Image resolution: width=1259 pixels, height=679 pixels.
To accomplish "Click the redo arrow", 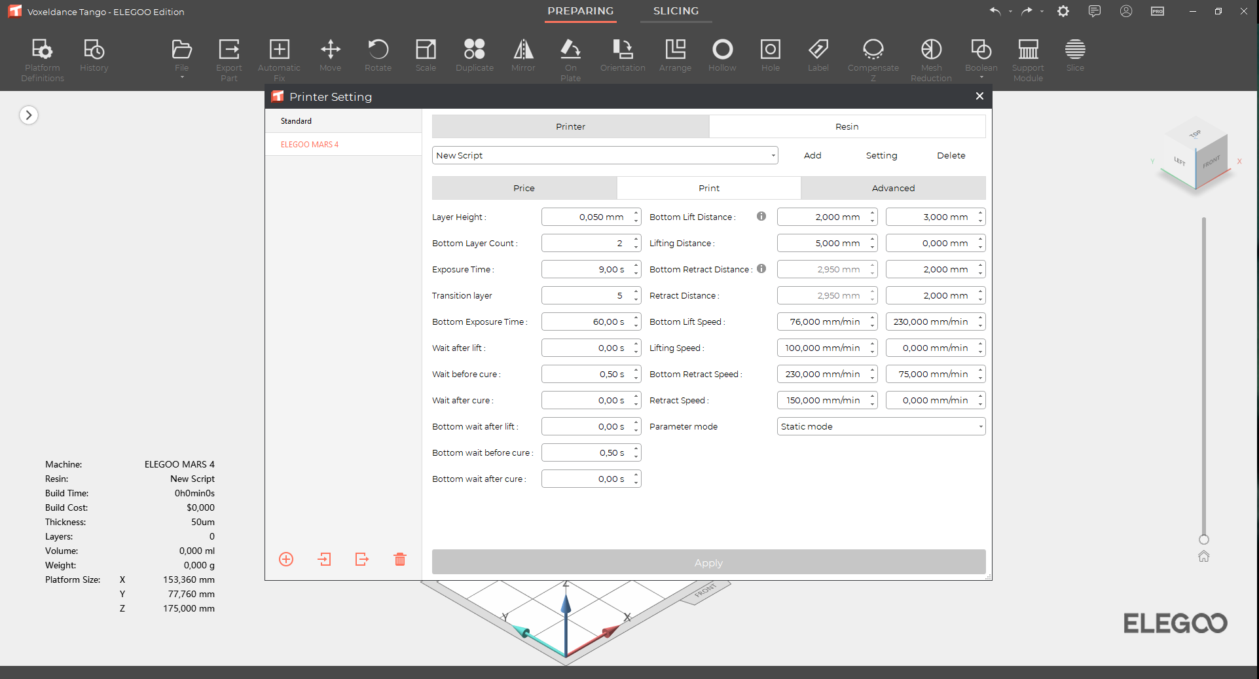I will (x=1027, y=11).
